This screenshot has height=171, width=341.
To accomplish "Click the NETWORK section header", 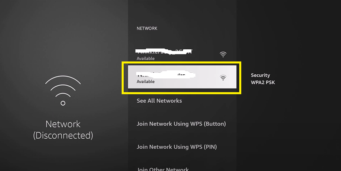I will coord(147,28).
